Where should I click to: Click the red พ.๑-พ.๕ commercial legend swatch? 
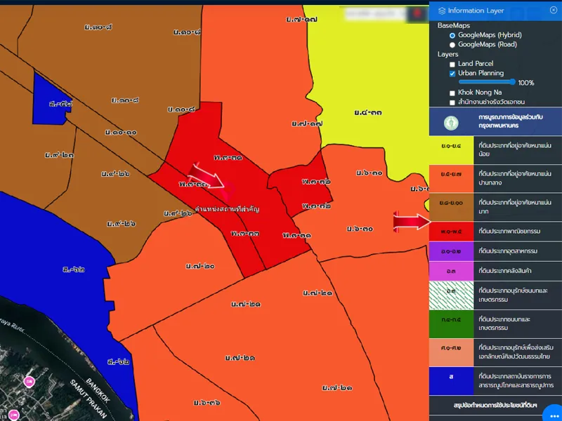(450, 231)
